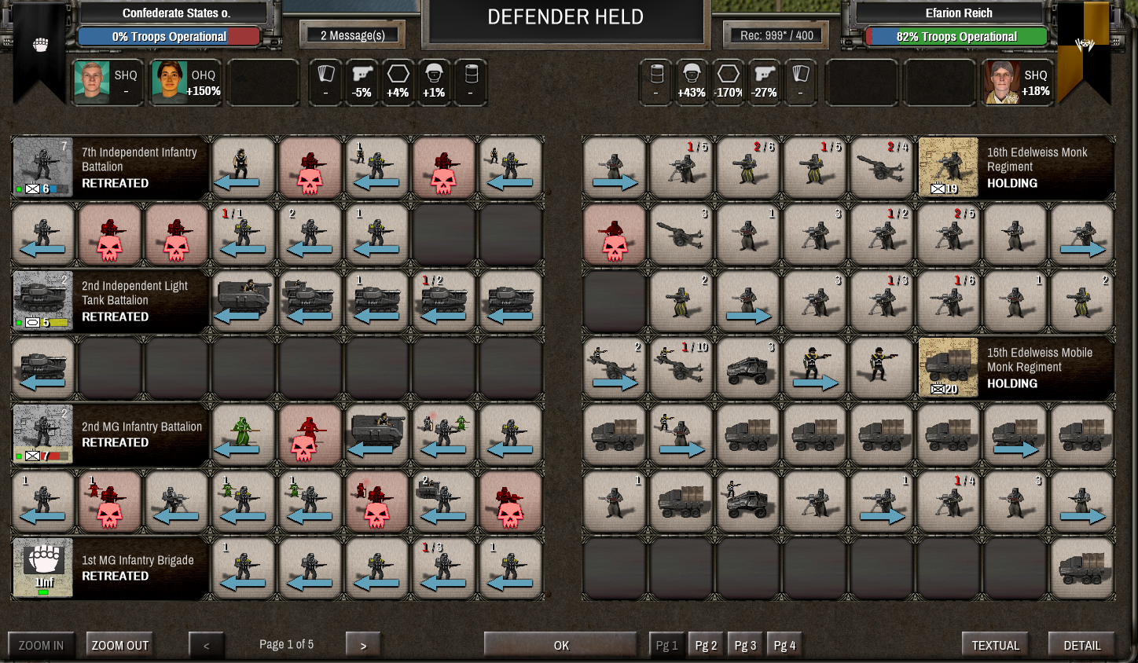Switch to Pg 1 tab
Viewport: 1138px width, 663px height.
[667, 645]
